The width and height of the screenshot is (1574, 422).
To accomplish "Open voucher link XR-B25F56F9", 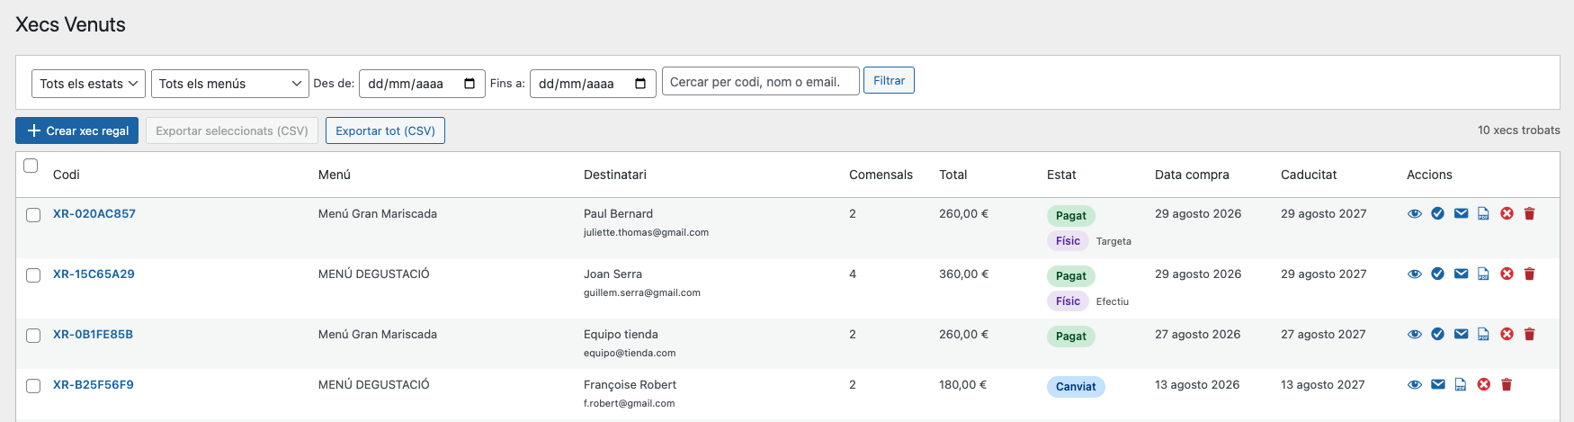I will (x=94, y=384).
